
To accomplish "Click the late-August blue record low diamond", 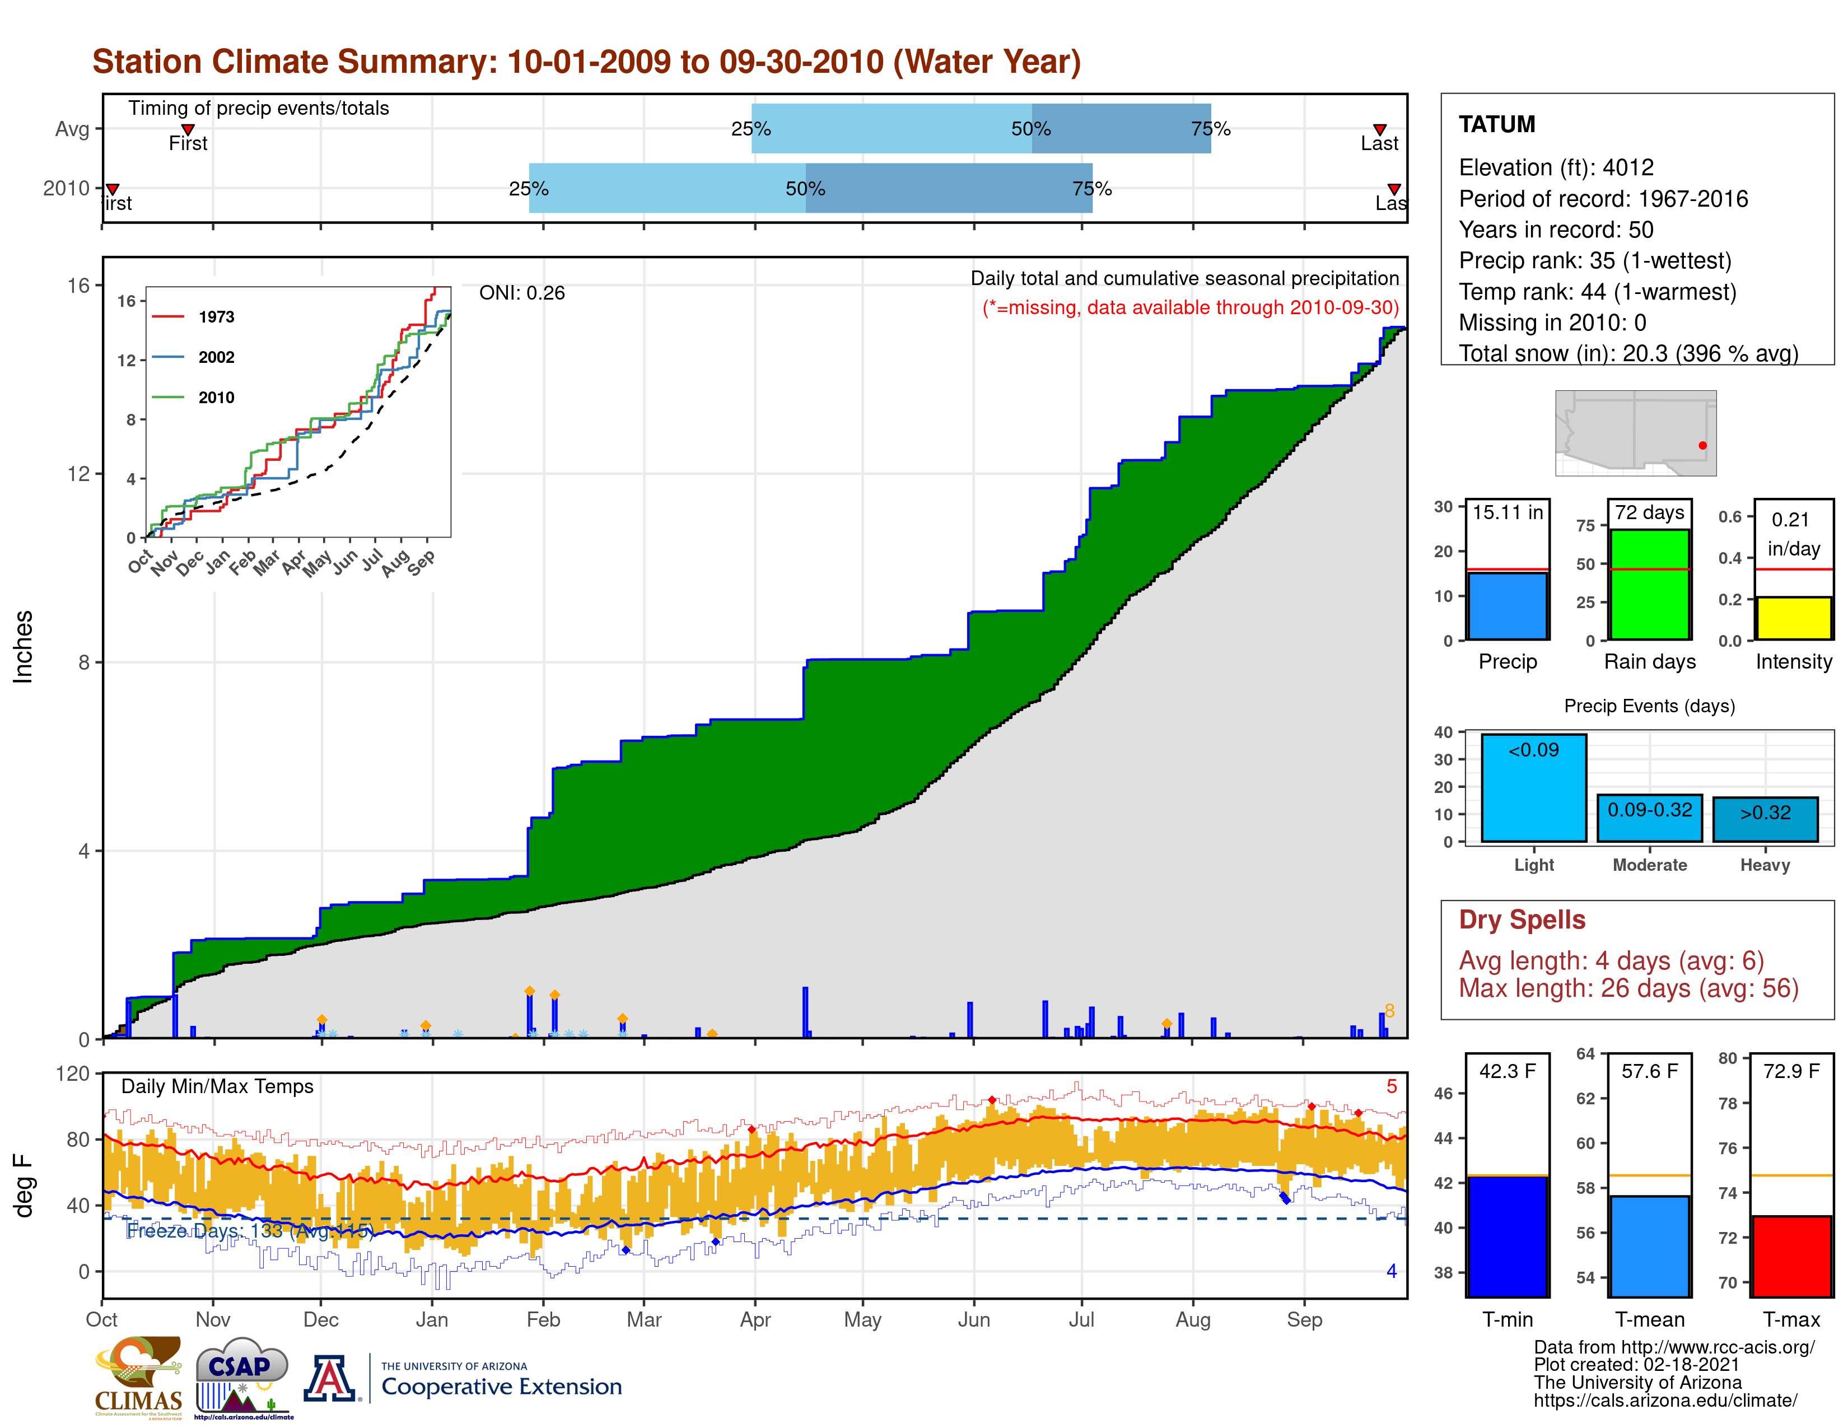I will [1285, 1198].
